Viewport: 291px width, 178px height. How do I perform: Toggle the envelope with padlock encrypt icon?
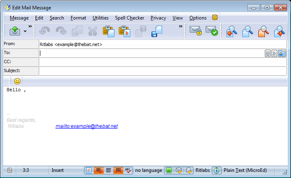pos(195,31)
